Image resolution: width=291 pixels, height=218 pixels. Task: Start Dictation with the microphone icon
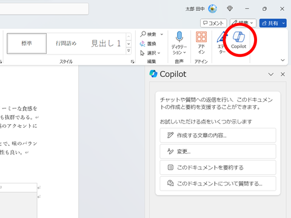179,37
